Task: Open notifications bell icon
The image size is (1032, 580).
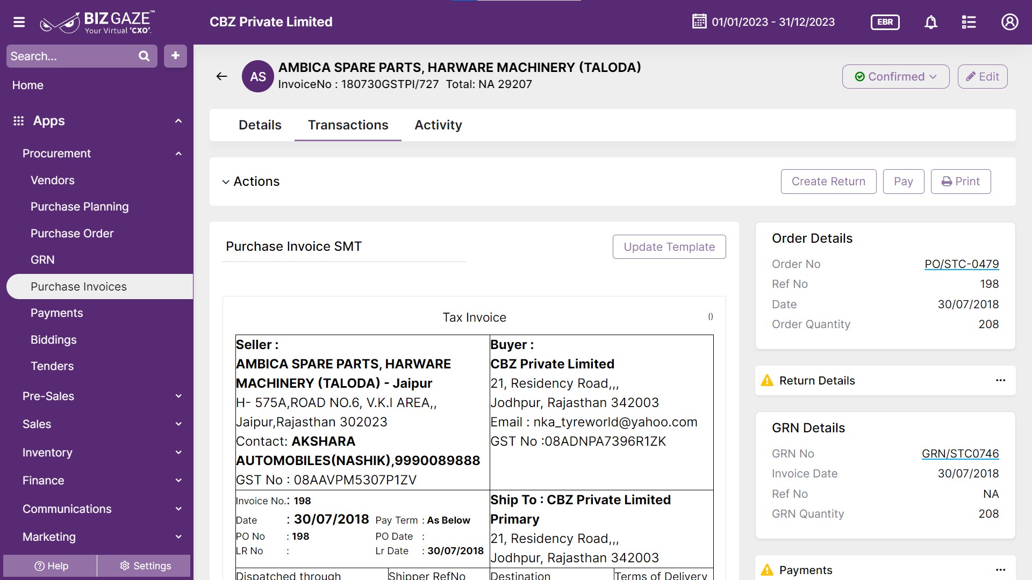Action: point(931,22)
